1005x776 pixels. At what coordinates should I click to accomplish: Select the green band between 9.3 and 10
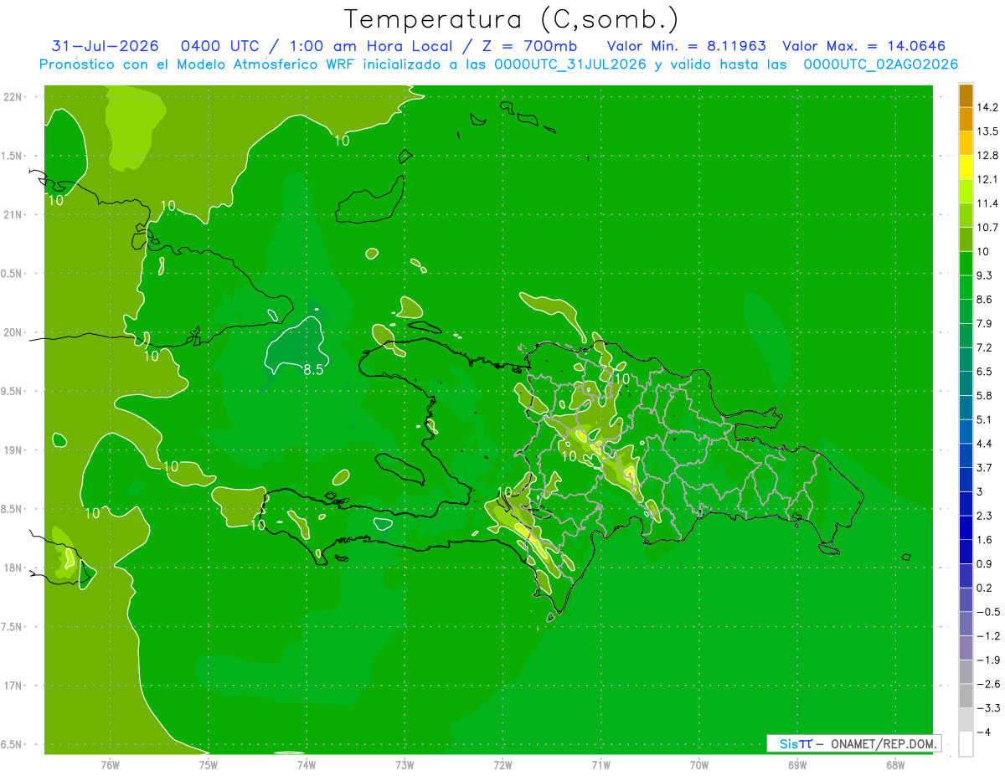point(966,263)
